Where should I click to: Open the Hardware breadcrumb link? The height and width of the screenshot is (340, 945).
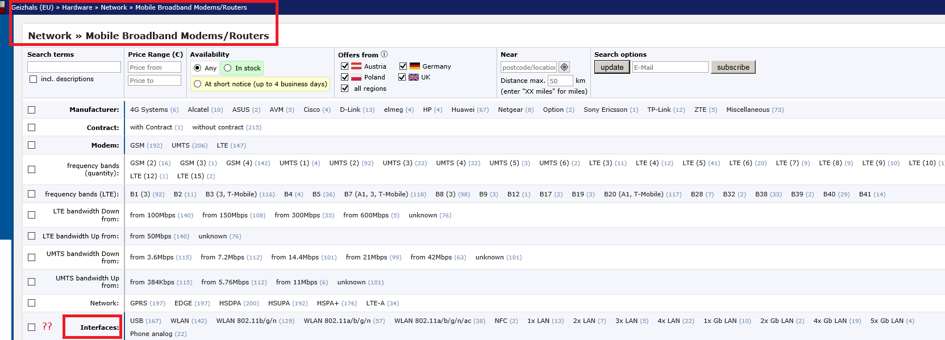point(77,7)
